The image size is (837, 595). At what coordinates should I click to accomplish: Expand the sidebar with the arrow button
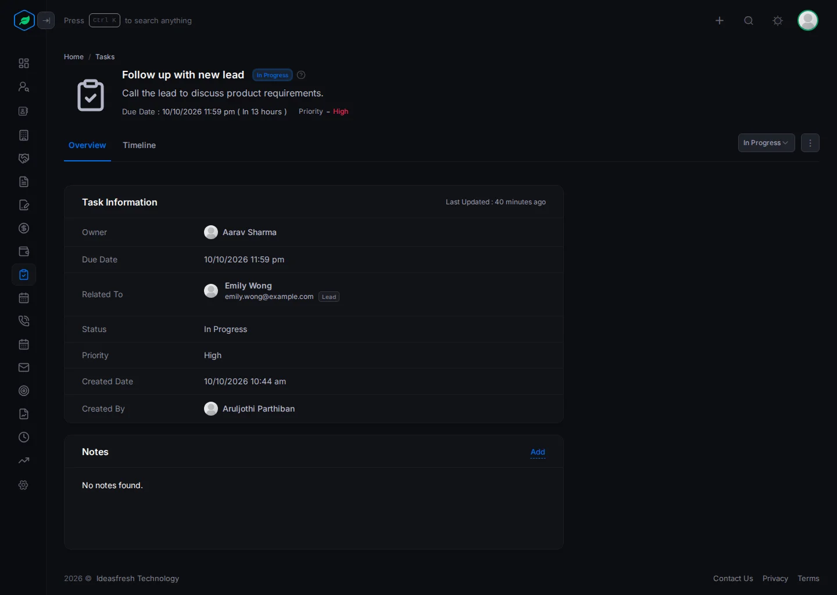point(46,20)
